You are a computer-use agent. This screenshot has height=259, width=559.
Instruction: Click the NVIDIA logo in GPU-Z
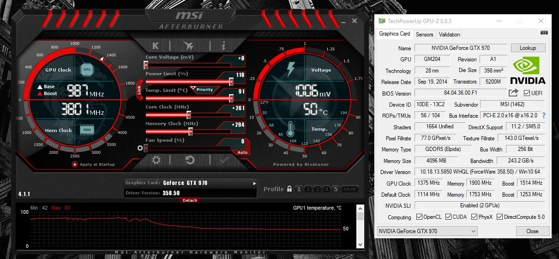(x=529, y=71)
